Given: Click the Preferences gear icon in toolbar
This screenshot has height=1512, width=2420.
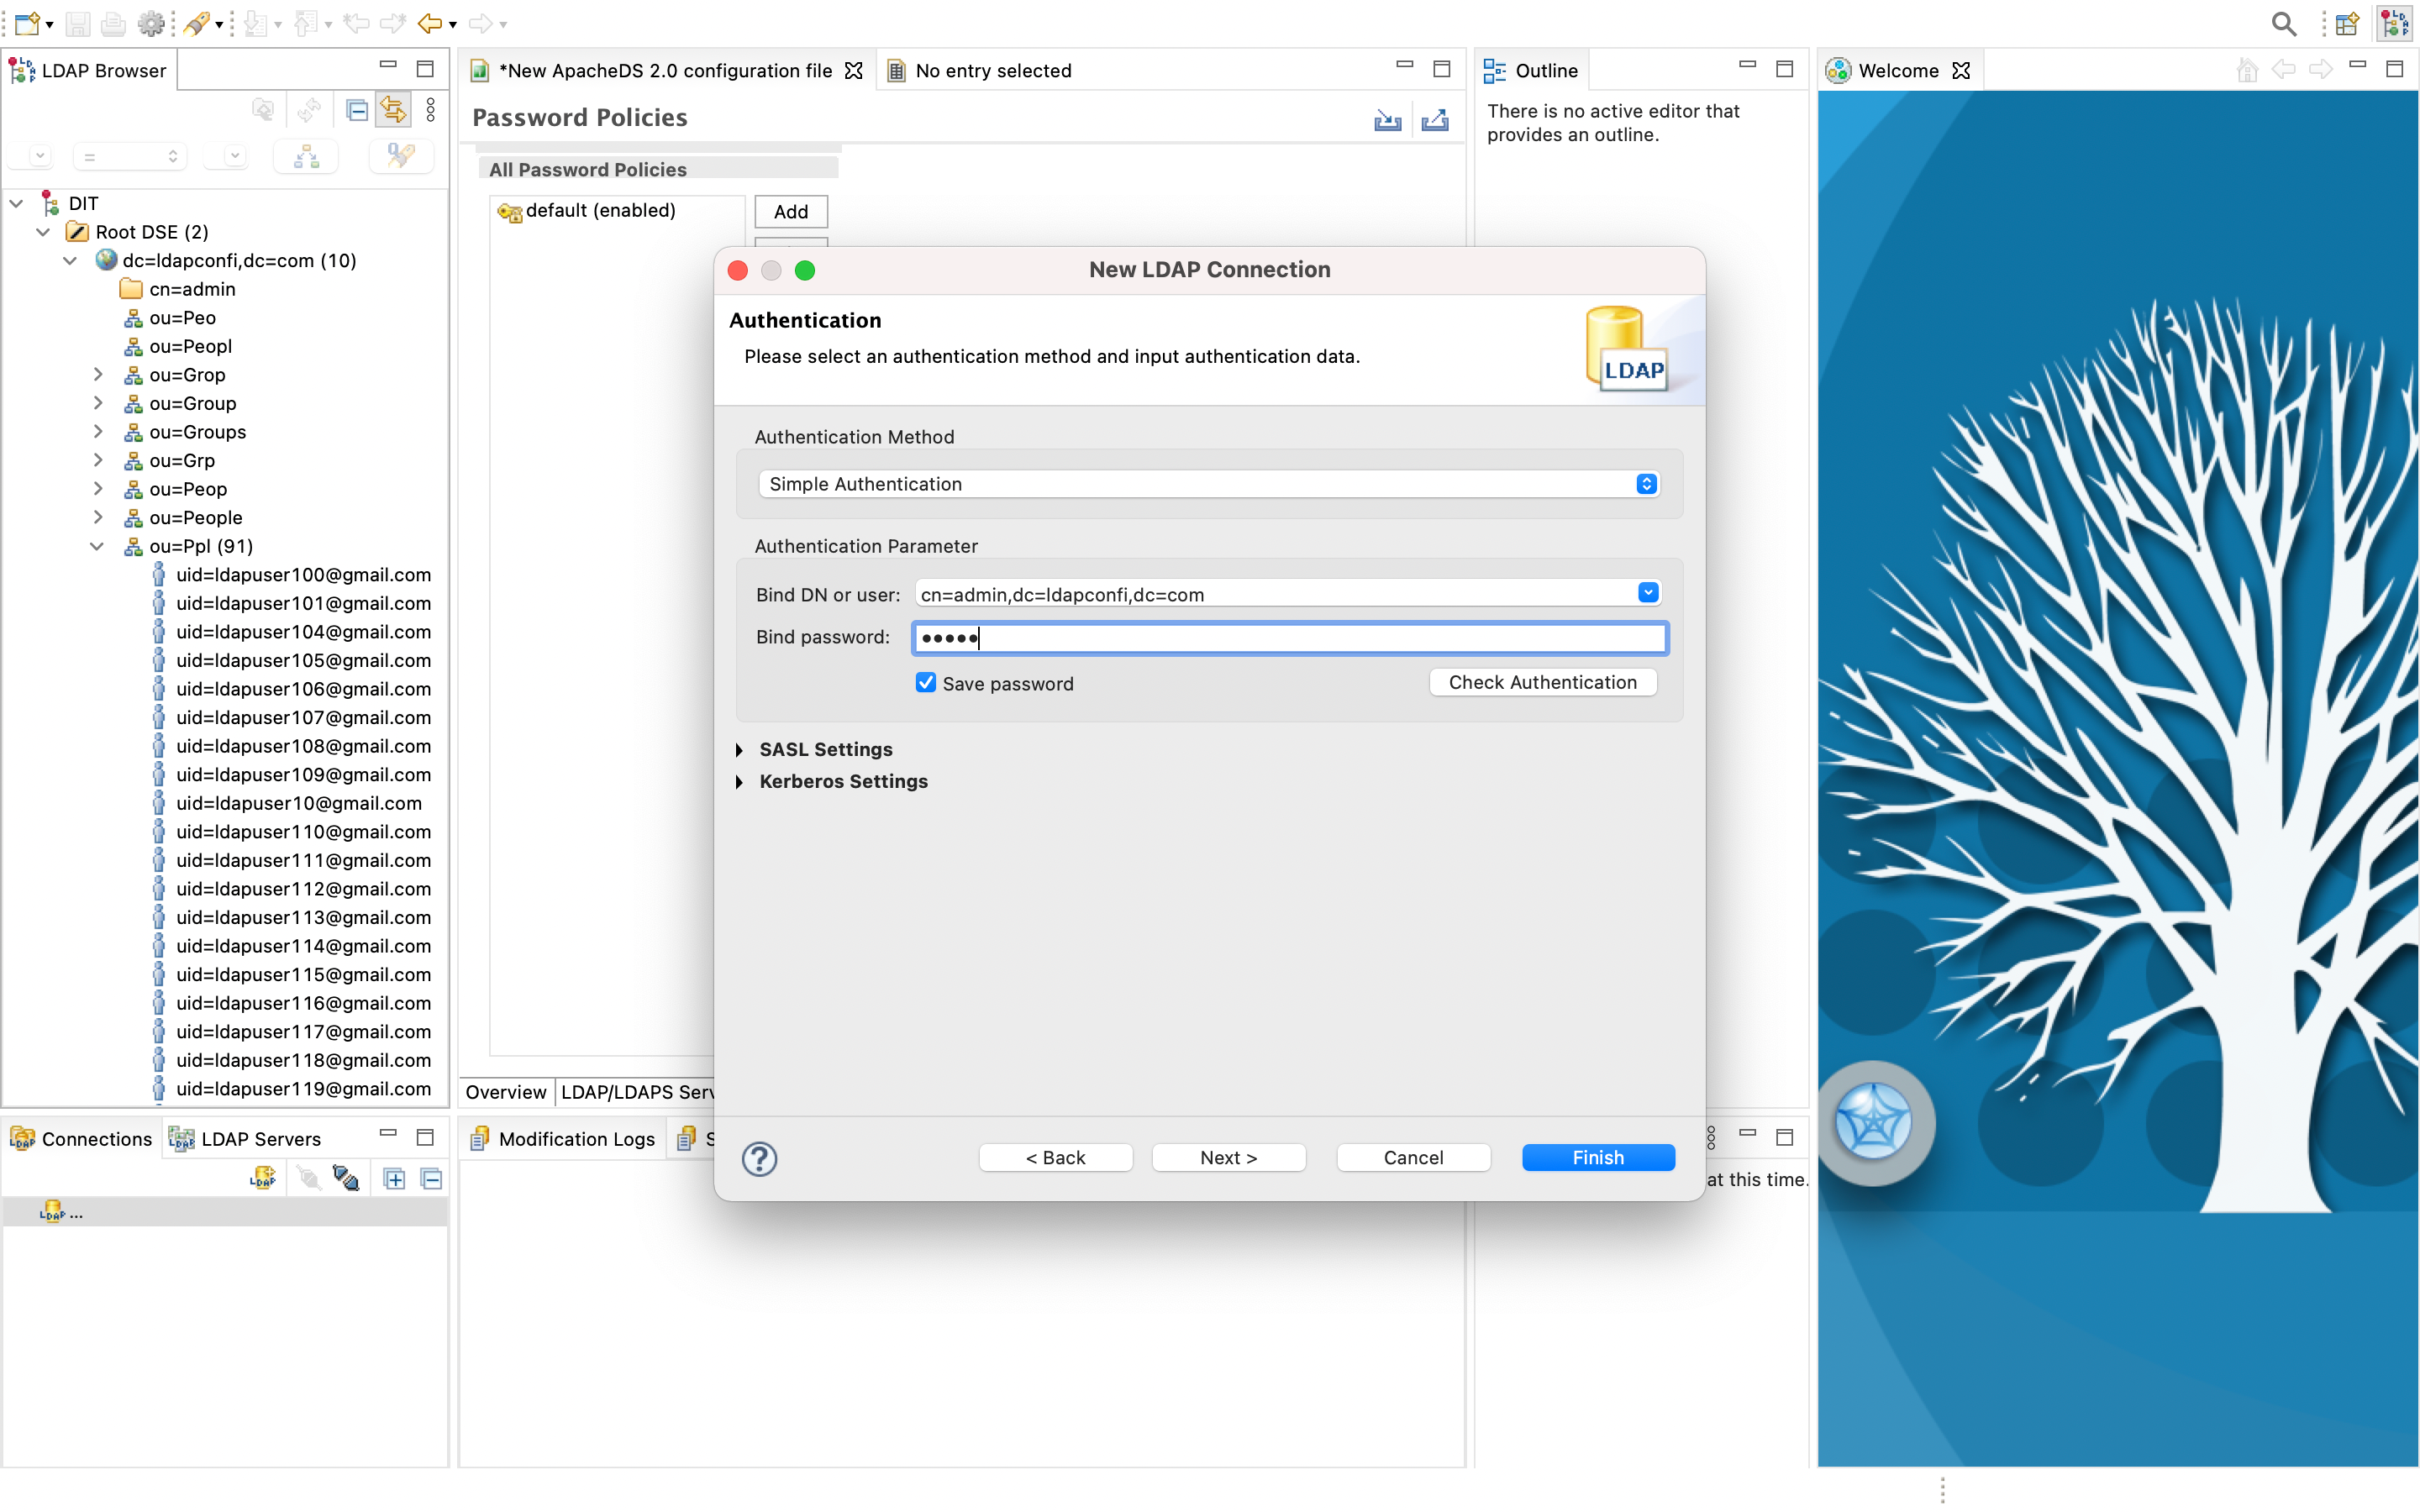Looking at the screenshot, I should [151, 23].
